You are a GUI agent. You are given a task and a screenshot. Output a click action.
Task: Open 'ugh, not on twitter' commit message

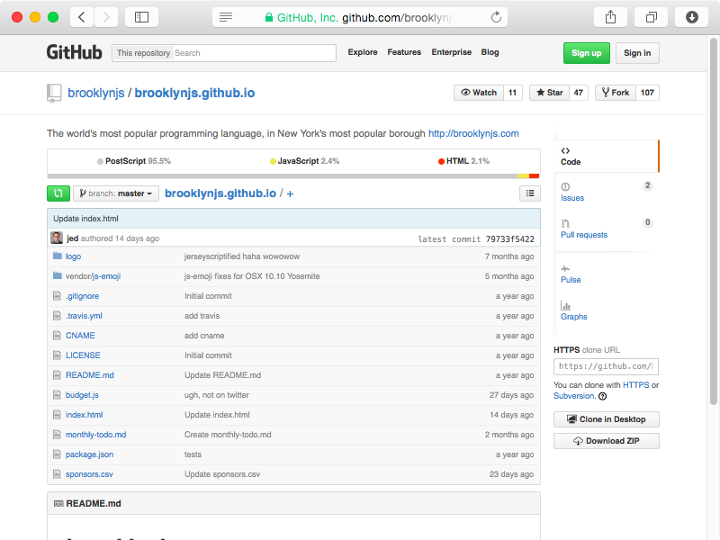(217, 395)
